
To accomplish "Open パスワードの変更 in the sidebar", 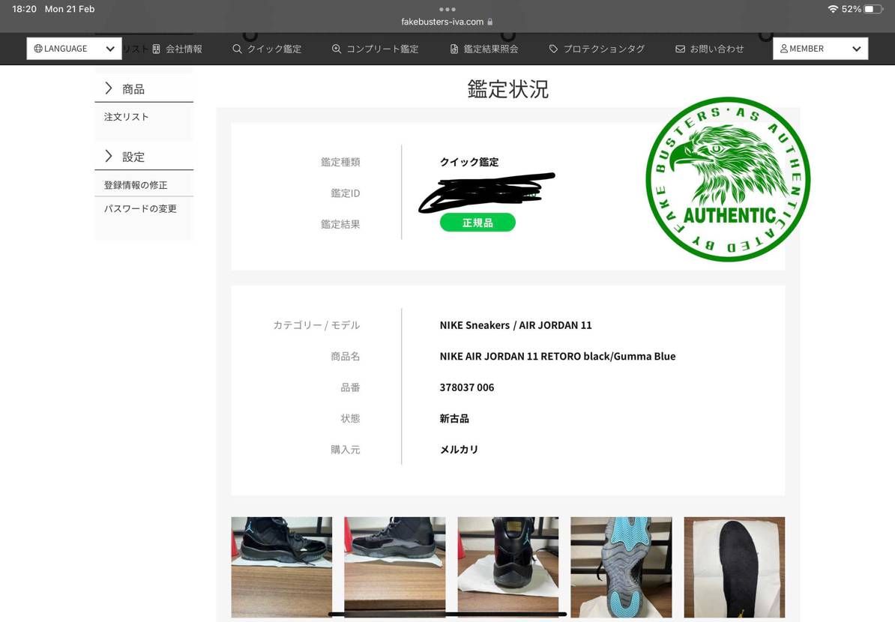I will 140,209.
